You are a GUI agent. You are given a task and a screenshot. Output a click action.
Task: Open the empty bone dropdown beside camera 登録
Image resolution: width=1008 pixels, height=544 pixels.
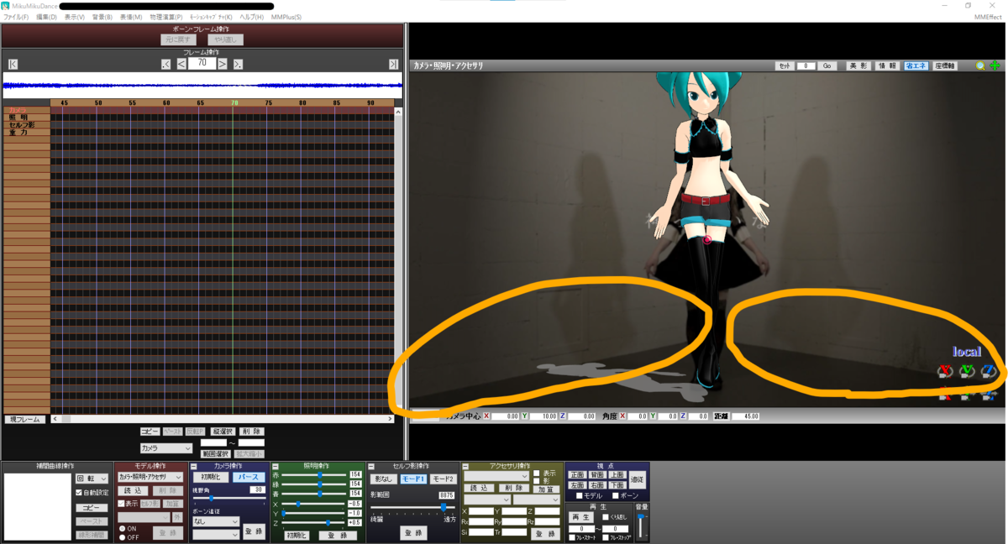tap(216, 535)
